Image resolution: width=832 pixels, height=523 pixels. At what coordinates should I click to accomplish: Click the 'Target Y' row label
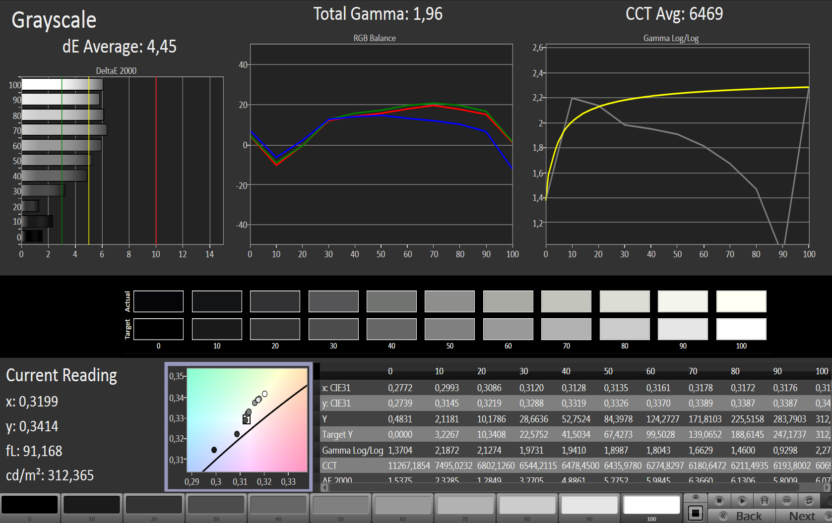(x=337, y=435)
